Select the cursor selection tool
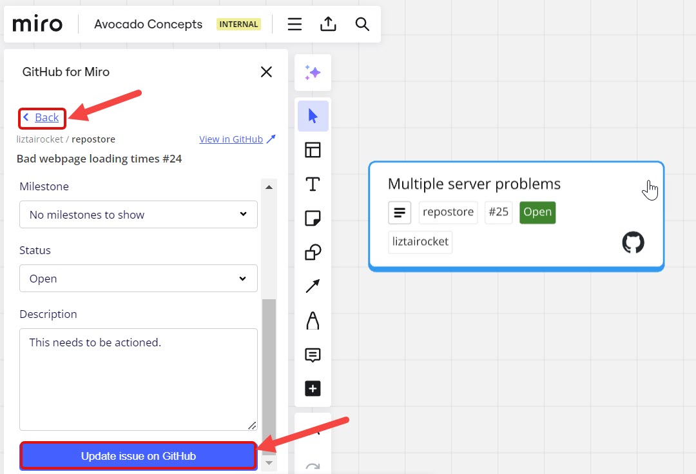This screenshot has height=474, width=696. click(x=313, y=116)
